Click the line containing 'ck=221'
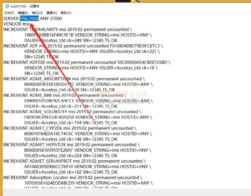Image resolution: width=251 pixels, height=196 pixels. coord(92,51)
